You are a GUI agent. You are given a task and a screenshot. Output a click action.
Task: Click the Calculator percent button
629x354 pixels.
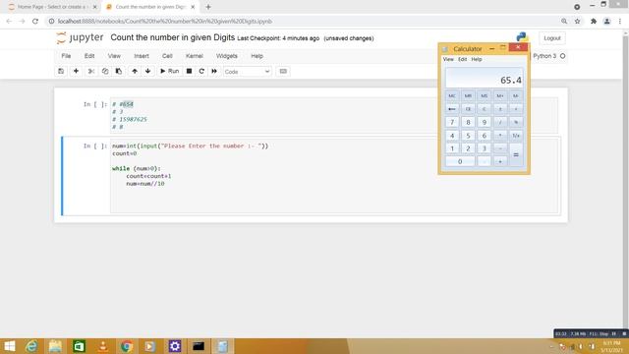(516, 122)
